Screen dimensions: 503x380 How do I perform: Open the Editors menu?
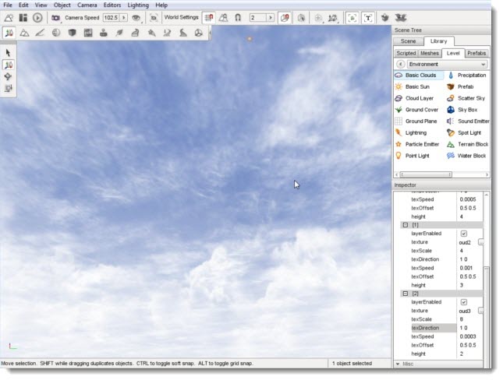pos(112,5)
